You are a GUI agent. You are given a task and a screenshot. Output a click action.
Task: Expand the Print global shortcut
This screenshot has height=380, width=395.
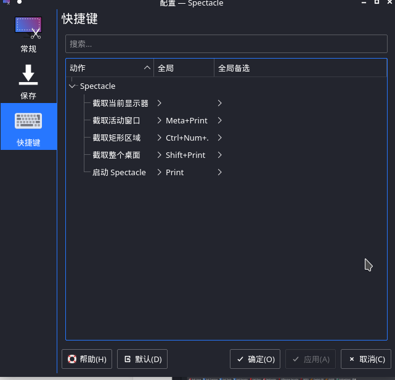159,172
